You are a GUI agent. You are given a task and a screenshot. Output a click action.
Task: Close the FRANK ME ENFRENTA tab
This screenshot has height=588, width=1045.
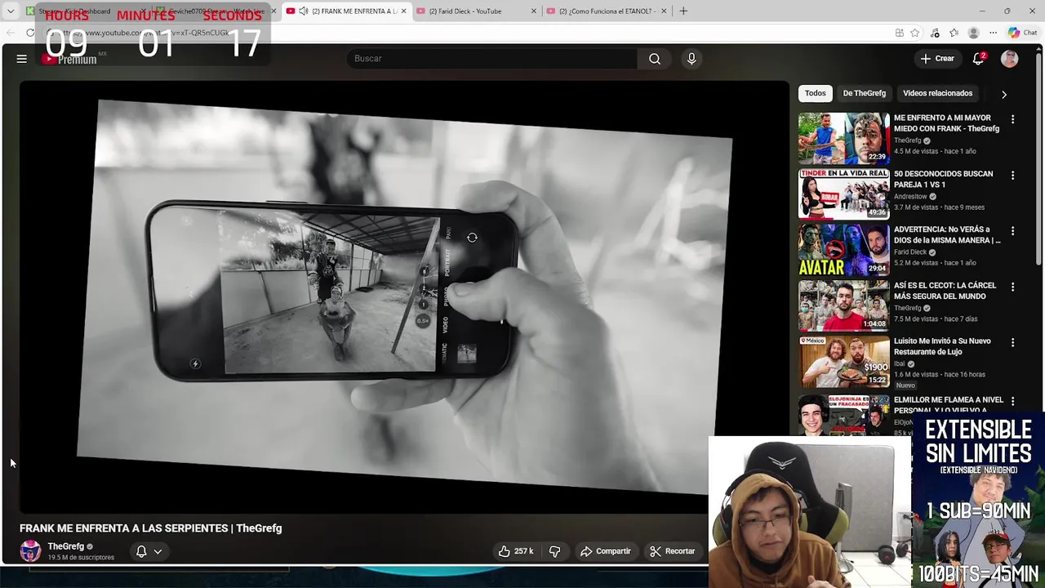(403, 11)
